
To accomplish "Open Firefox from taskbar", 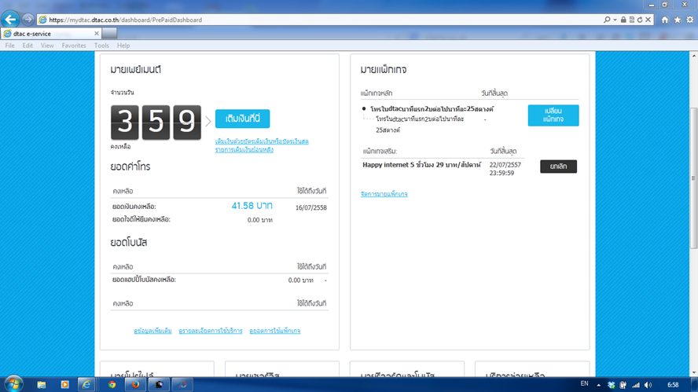I will (x=135, y=384).
